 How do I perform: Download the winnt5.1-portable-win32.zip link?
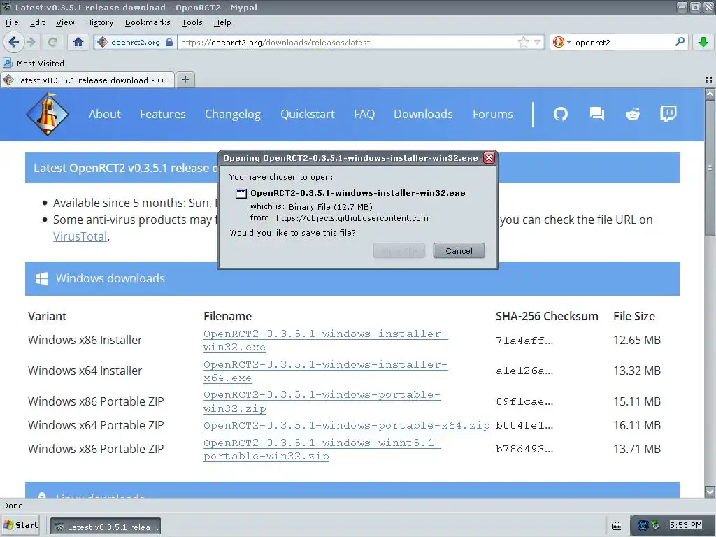click(322, 450)
